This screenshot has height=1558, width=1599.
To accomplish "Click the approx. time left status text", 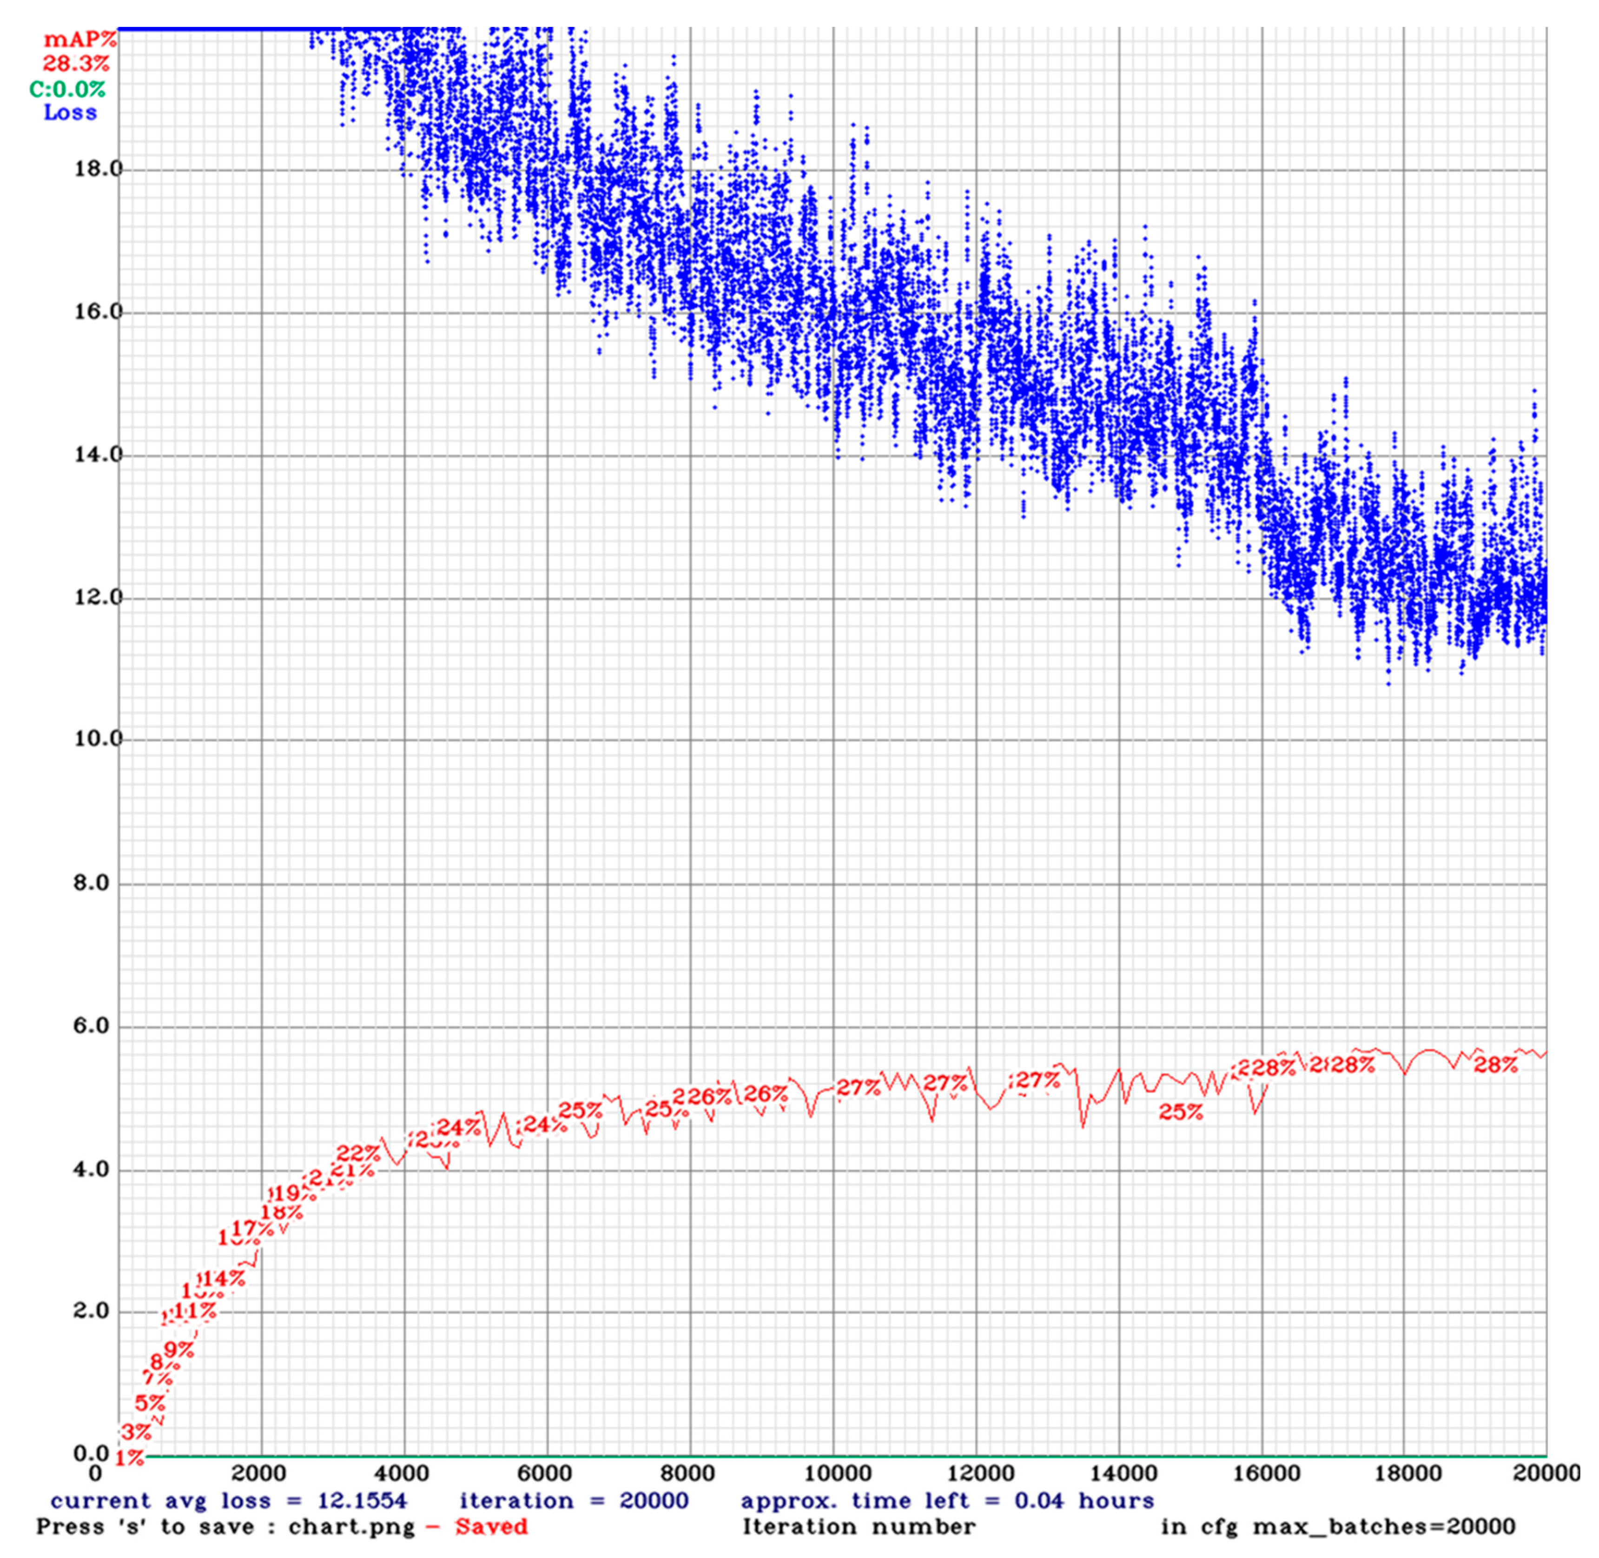I will (947, 1501).
